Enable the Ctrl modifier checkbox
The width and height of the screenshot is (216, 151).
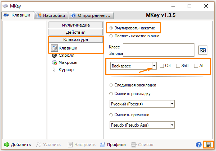162,66
